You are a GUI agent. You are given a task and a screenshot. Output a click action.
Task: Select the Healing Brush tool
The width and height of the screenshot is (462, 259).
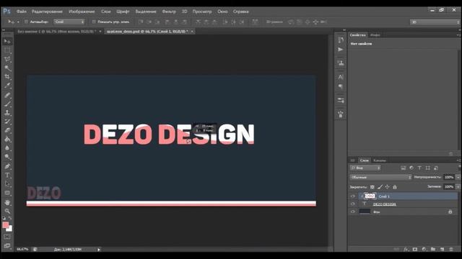point(7,95)
